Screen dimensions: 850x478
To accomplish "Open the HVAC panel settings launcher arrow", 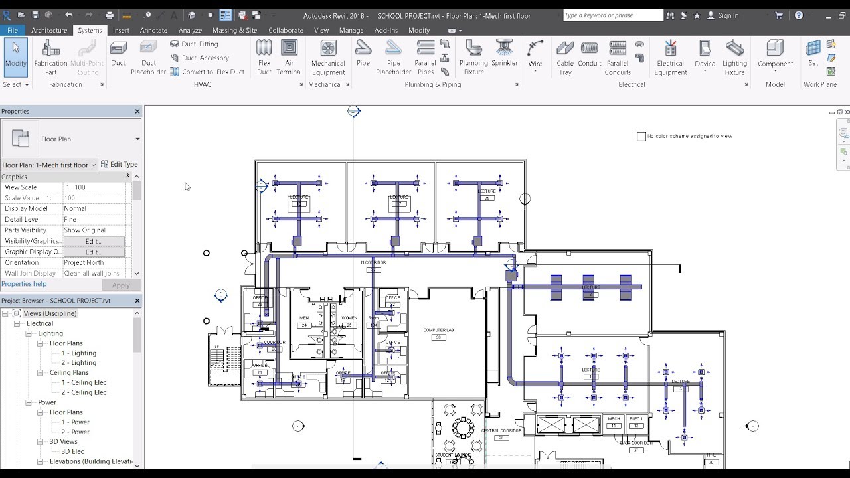I will coord(301,85).
